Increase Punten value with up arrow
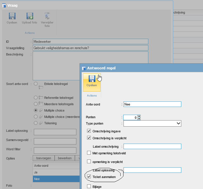The height and width of the screenshot is (189, 203). 139,116
